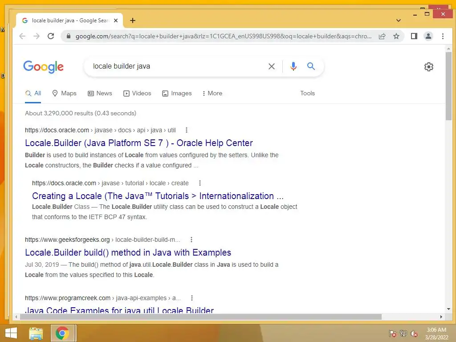Click the docs.oracle.com javase docs api URL

coord(100,130)
